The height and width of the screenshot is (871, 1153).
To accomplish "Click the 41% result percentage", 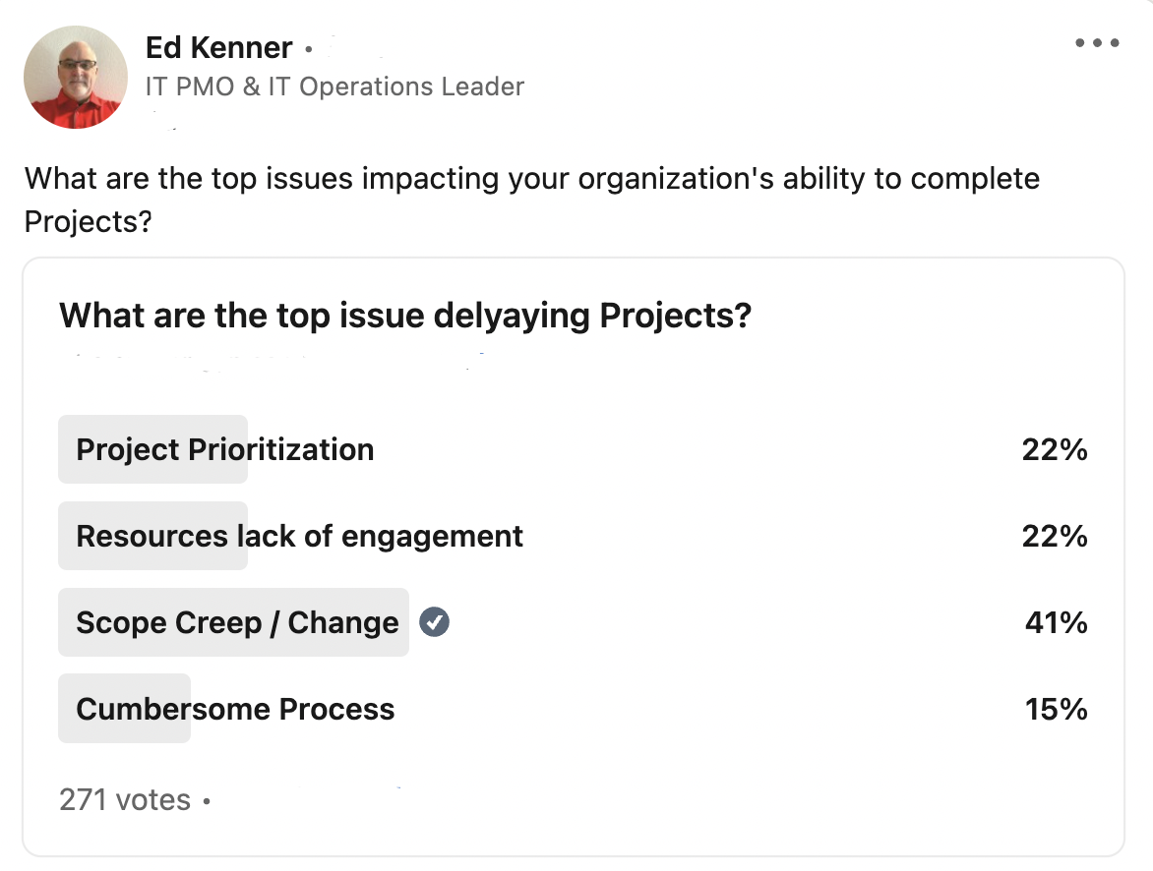I will pos(1056,622).
